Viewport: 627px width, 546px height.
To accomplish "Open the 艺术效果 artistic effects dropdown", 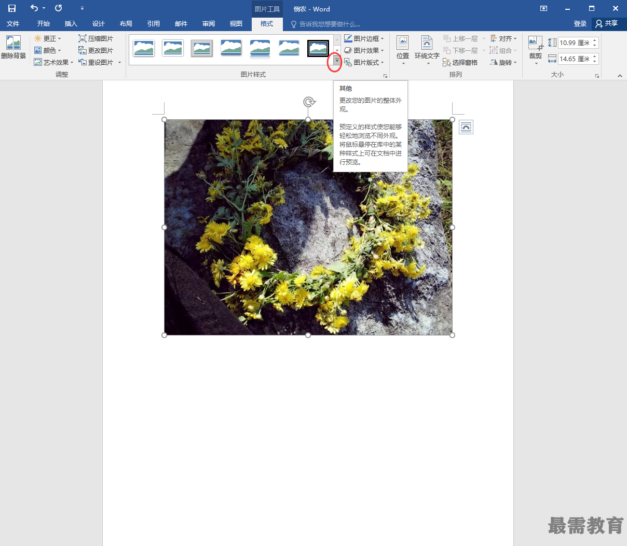I will tap(53, 62).
